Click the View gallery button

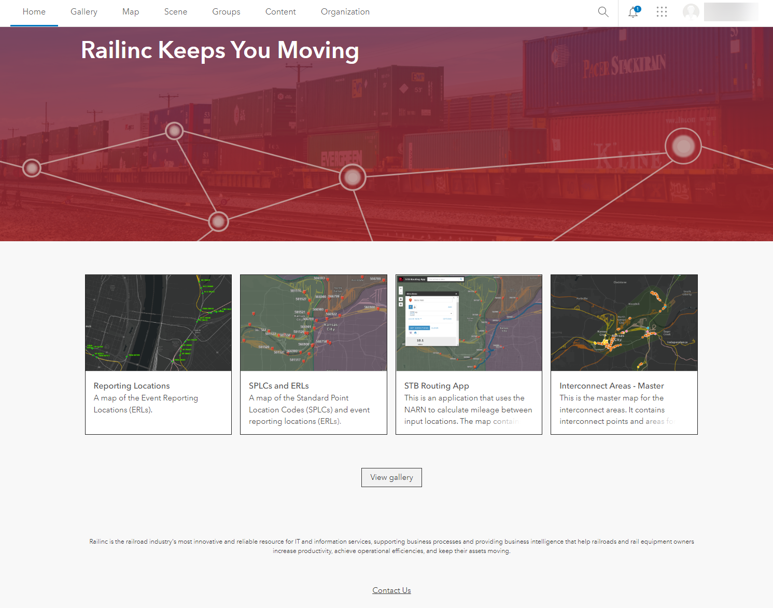pyautogui.click(x=391, y=477)
